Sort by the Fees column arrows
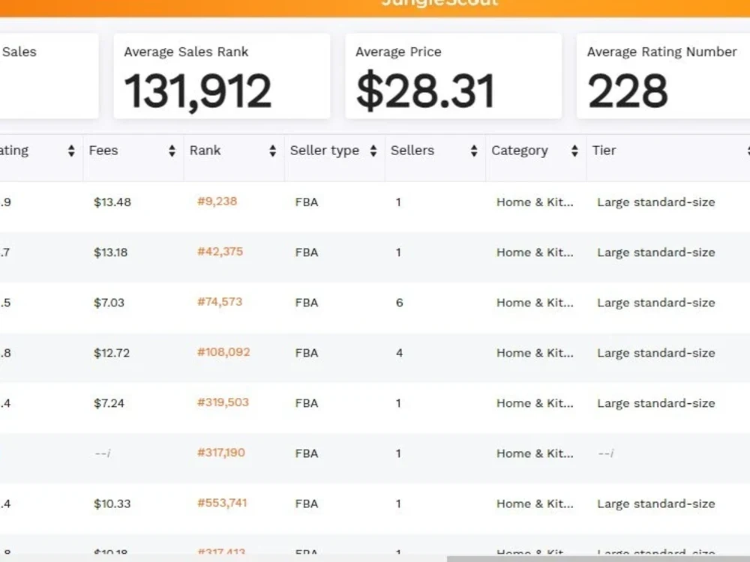This screenshot has height=562, width=750. [172, 151]
